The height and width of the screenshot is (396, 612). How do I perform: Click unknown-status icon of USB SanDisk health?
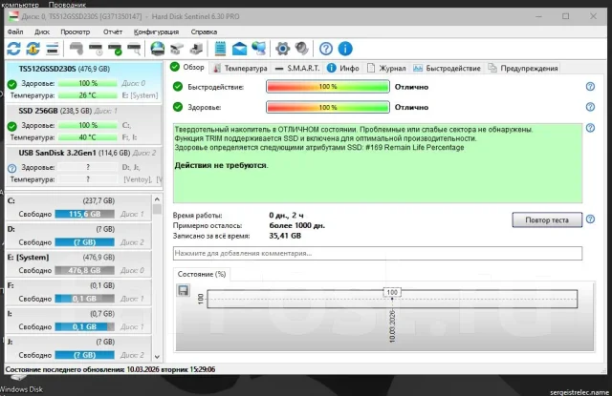(x=12, y=168)
